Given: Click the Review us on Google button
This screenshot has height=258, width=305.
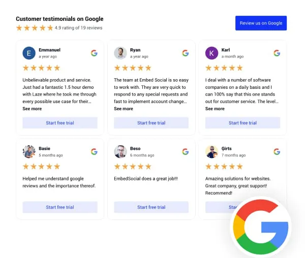Looking at the screenshot, I should point(261,23).
